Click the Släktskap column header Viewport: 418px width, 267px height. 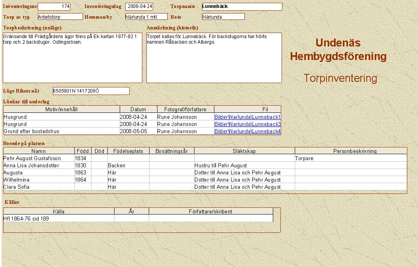click(244, 151)
